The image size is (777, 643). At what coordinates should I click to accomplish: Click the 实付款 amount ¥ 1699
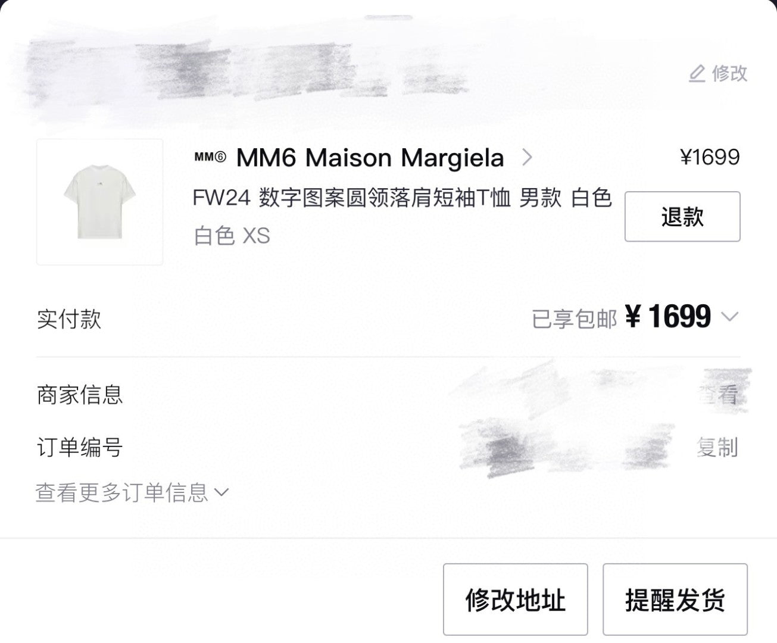pyautogui.click(x=668, y=316)
